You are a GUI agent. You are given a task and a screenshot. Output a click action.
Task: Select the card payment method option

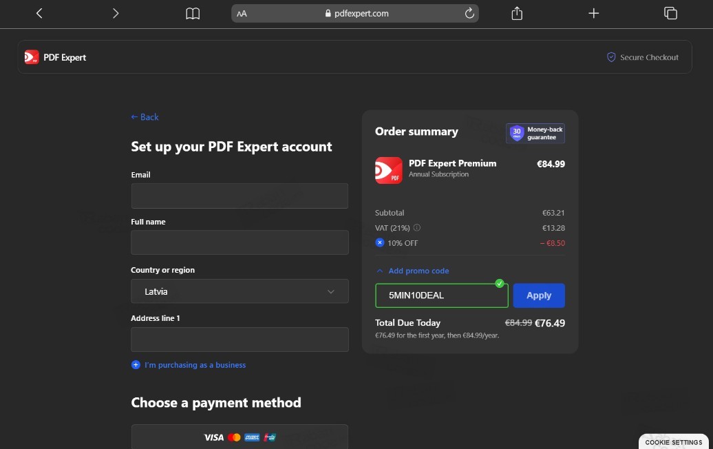pyautogui.click(x=240, y=437)
